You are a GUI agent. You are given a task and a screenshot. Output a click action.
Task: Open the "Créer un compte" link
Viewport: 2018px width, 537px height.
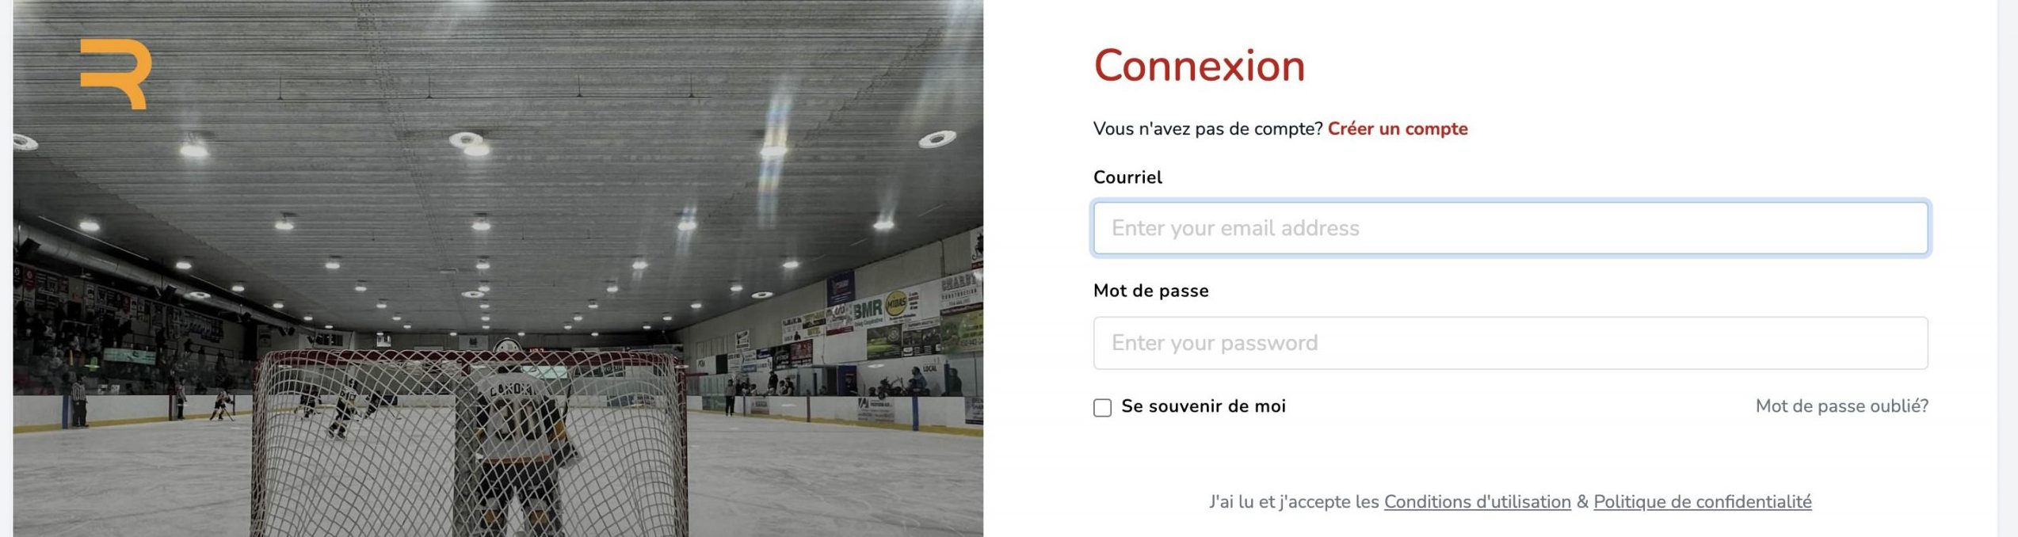1397,129
